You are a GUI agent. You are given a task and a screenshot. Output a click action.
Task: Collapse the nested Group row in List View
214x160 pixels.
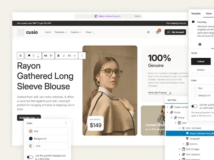pyautogui.click(x=172, y=118)
